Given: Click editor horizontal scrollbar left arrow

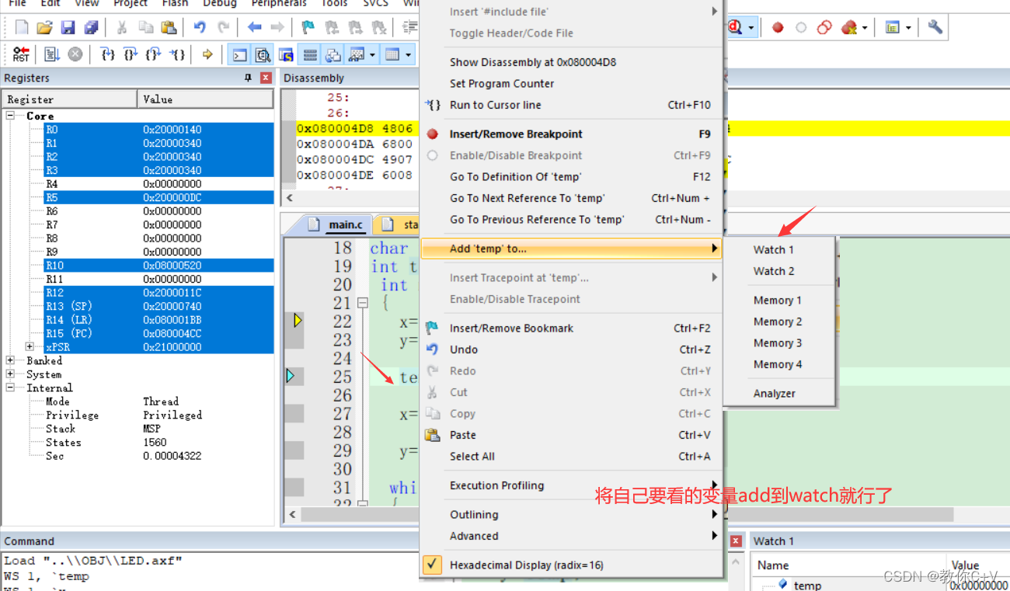Looking at the screenshot, I should tap(293, 514).
